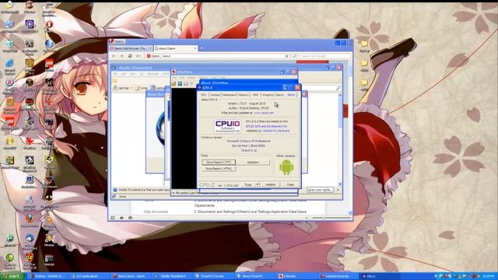498x280 pixels.
Task: Select the SPD tab in CPU-Z
Action: [x=255, y=95]
